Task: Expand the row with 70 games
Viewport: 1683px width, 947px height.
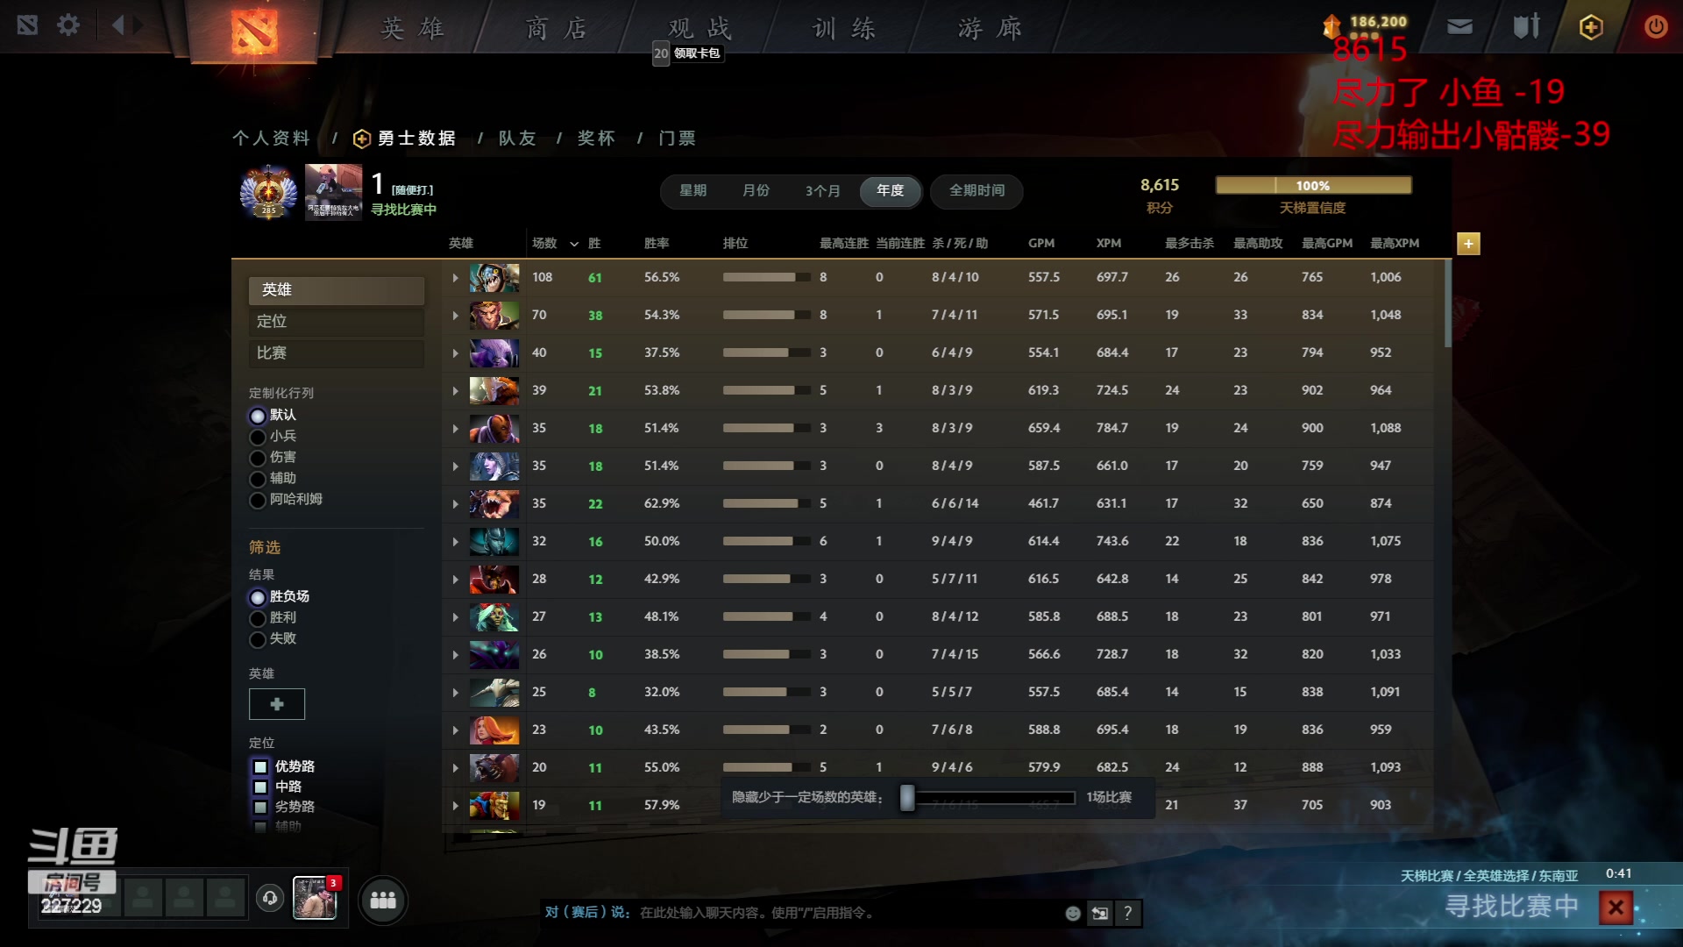Action: [455, 316]
